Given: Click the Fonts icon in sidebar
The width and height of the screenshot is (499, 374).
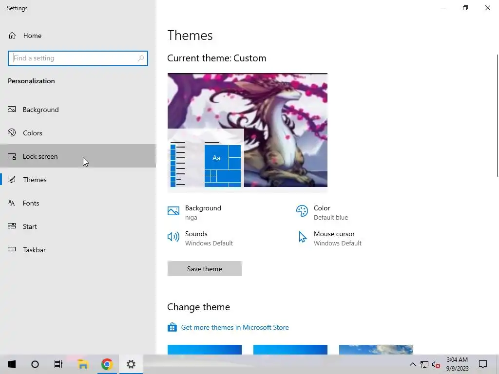Looking at the screenshot, I should click(12, 203).
